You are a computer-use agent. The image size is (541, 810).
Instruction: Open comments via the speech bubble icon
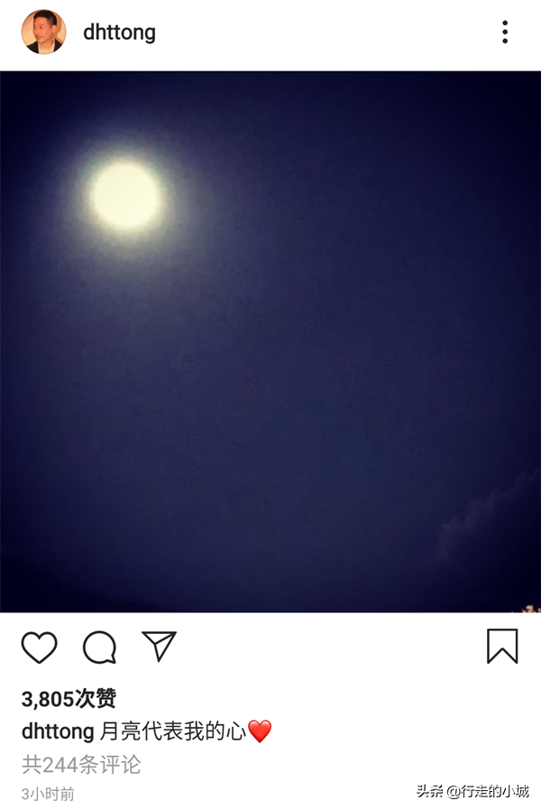pos(99,647)
